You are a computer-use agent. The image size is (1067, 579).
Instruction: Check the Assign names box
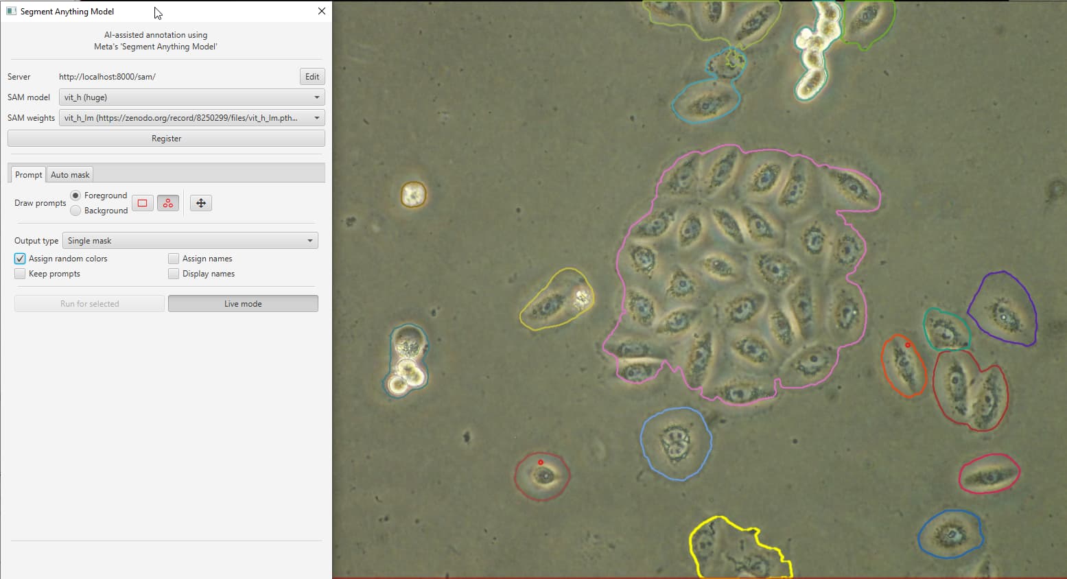[174, 259]
